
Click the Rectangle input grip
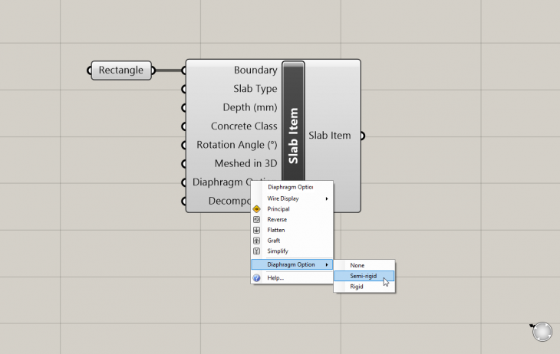coord(89,70)
